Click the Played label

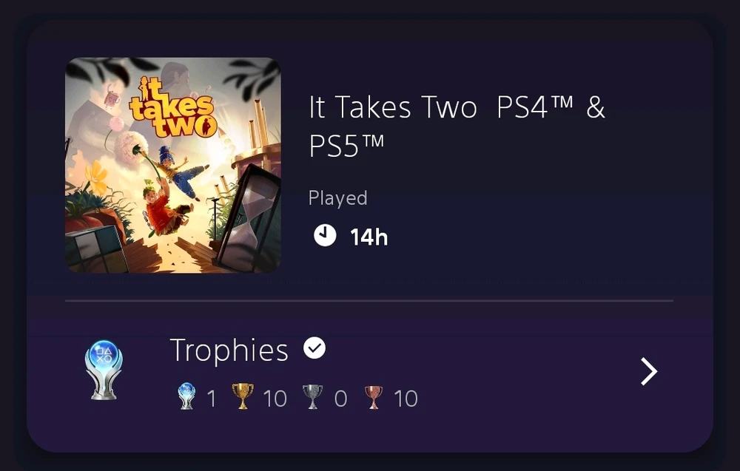pos(338,198)
